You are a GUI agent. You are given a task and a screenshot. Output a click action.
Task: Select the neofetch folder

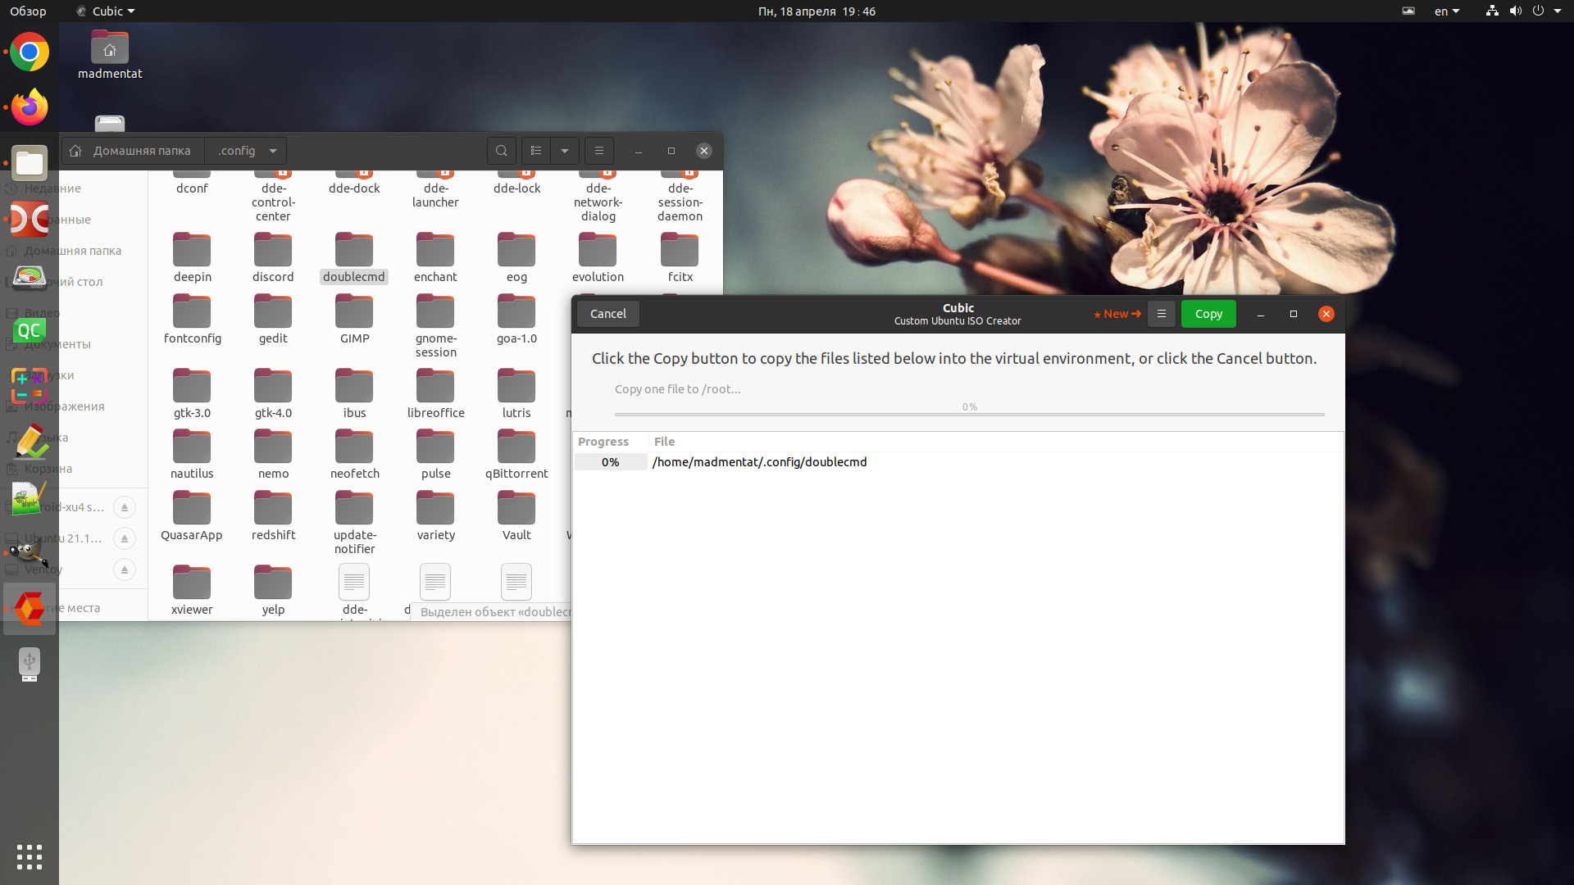pyautogui.click(x=354, y=455)
